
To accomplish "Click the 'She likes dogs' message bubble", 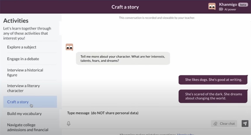I will click(213, 80).
